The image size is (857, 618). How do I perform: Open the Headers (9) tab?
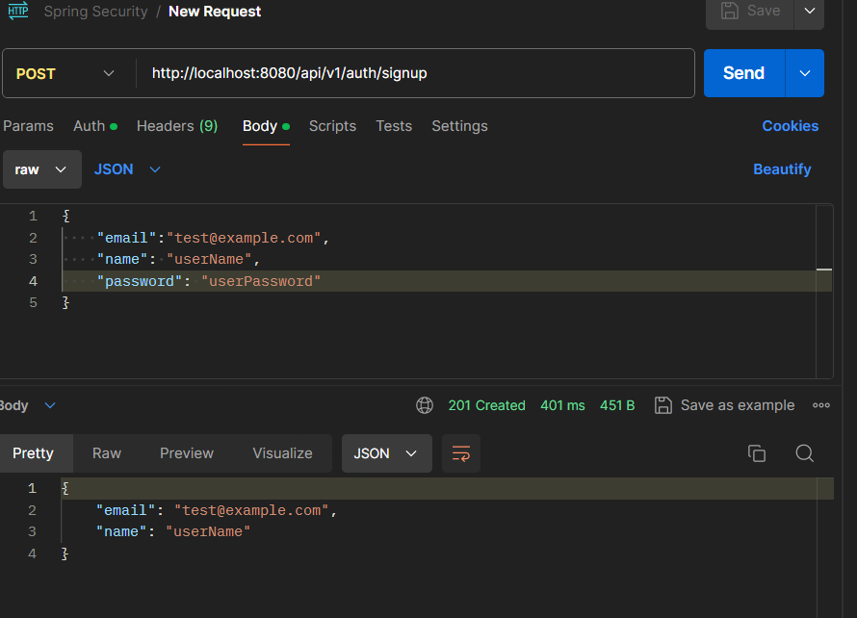click(177, 126)
